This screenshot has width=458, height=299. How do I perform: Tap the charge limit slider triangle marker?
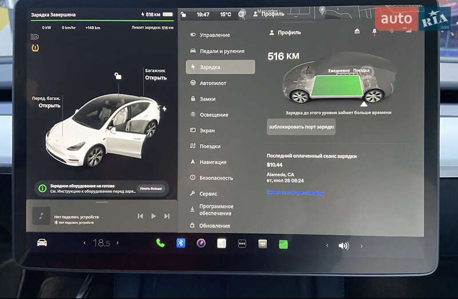363,105
